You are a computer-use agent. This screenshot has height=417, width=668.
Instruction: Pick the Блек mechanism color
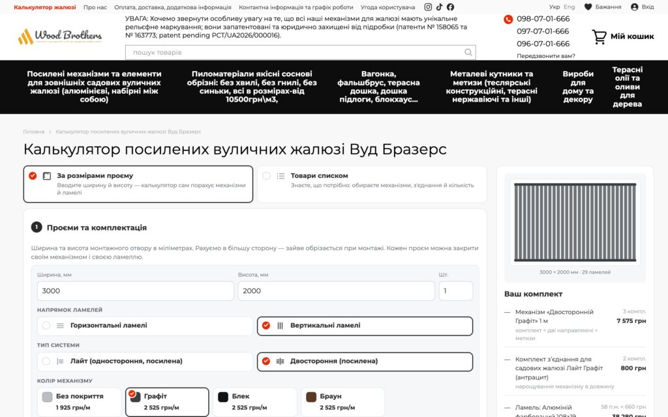[x=255, y=401]
